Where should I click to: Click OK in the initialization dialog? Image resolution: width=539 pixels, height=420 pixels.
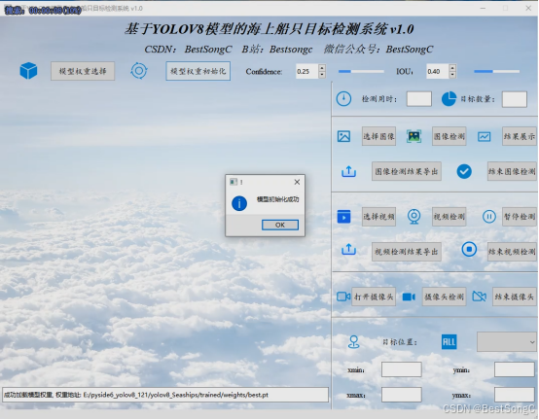coord(280,225)
